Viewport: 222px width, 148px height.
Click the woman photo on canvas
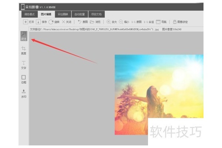coord(159,95)
